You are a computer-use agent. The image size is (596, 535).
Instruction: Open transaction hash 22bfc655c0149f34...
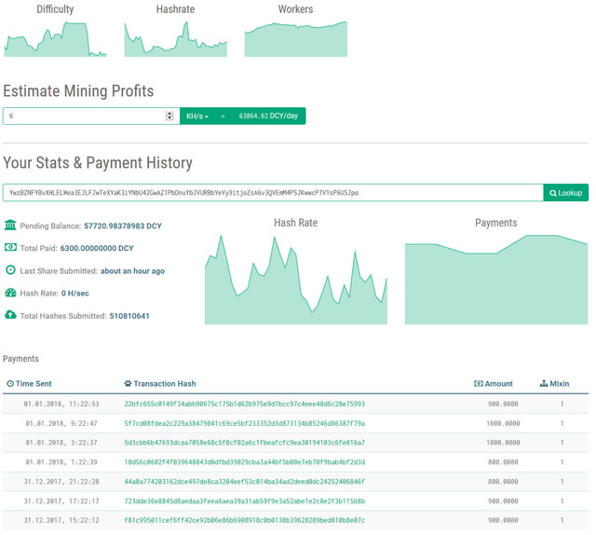click(x=244, y=404)
